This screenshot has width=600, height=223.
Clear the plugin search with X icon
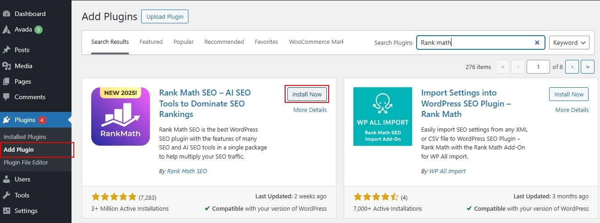[537, 42]
